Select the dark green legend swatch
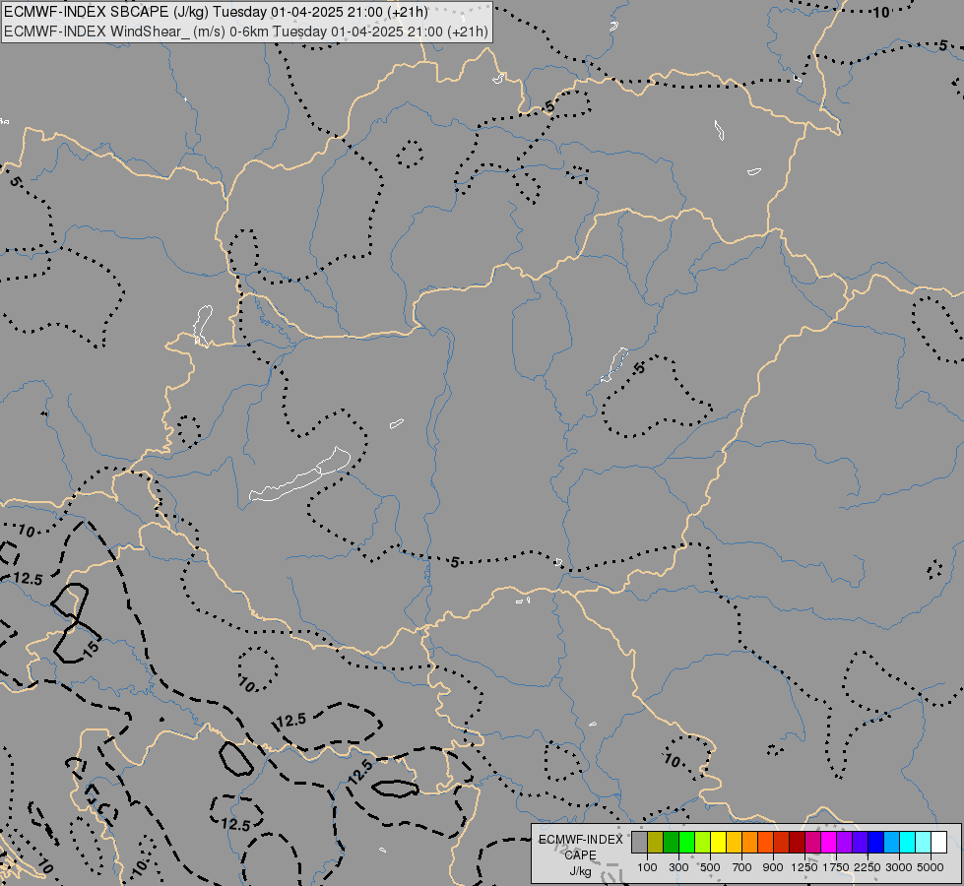964x886 pixels. (671, 842)
